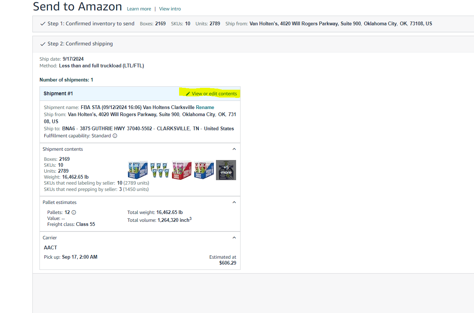Select Freight class: Class 55

[71, 224]
